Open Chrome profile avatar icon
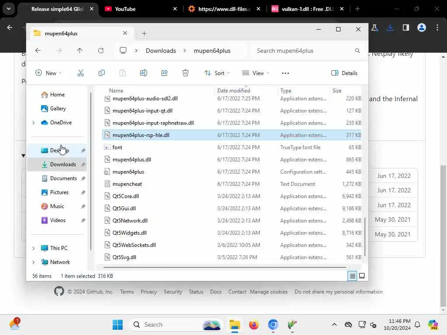The height and width of the screenshot is (335, 447). pyautogui.click(x=422, y=27)
